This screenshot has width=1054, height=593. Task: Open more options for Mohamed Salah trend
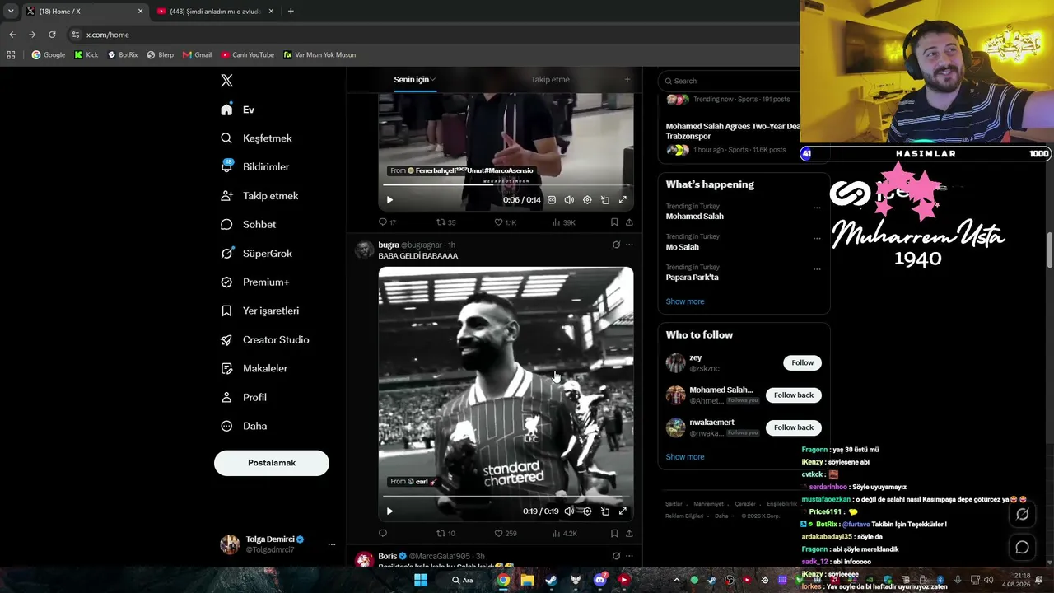click(817, 208)
